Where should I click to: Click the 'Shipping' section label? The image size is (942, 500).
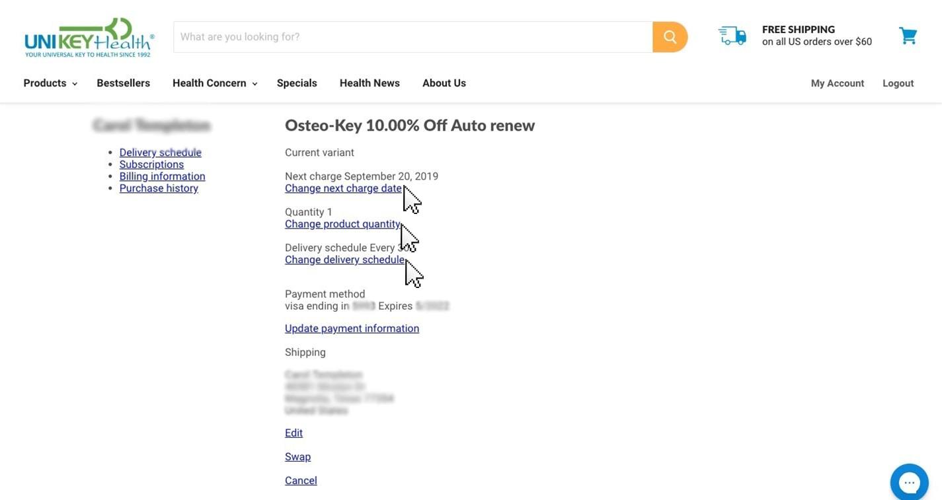point(305,352)
